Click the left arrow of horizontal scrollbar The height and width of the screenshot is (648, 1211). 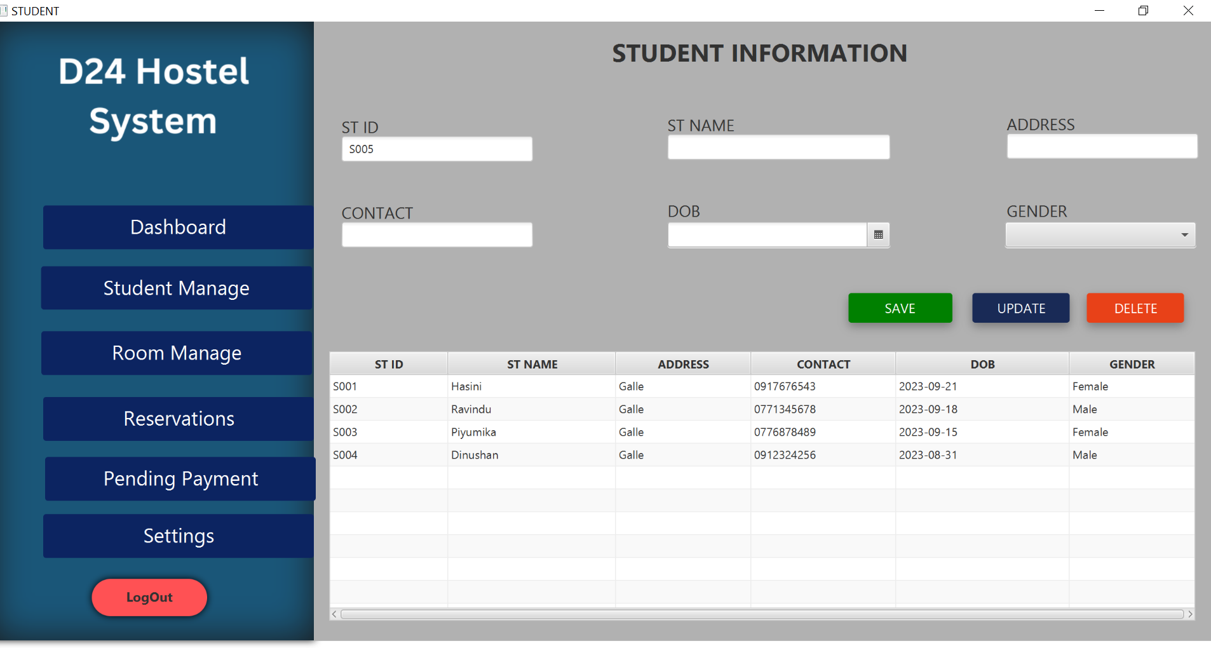334,614
